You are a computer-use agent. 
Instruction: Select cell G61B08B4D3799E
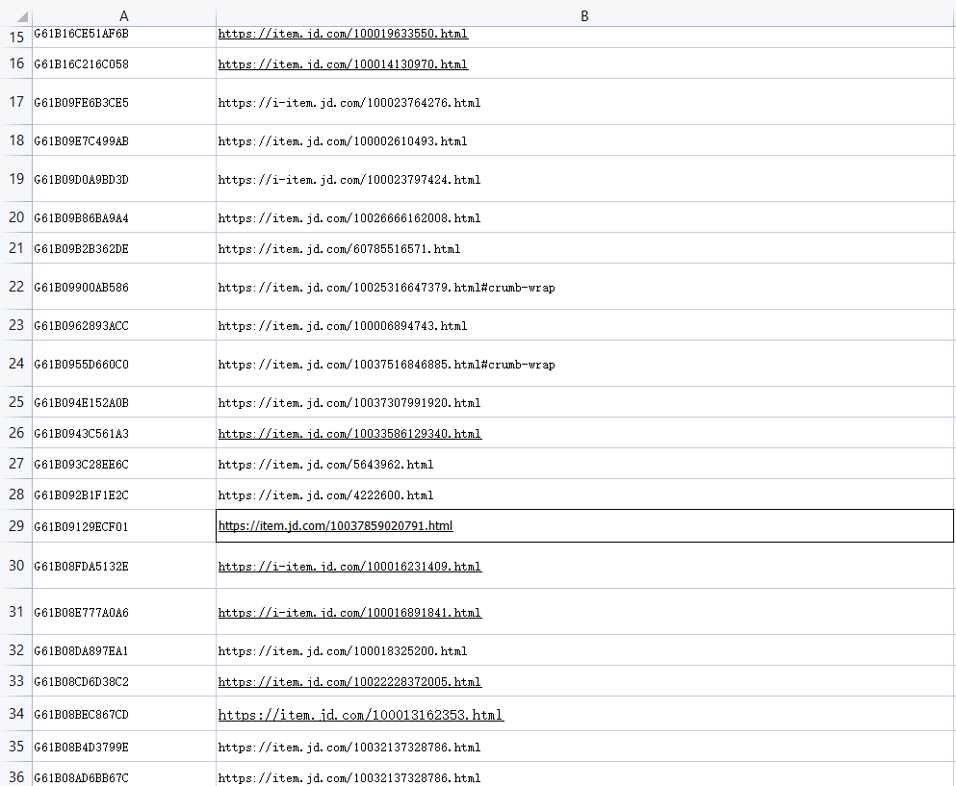[124, 747]
